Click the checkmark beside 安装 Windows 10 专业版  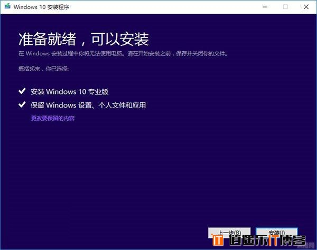click(22, 91)
